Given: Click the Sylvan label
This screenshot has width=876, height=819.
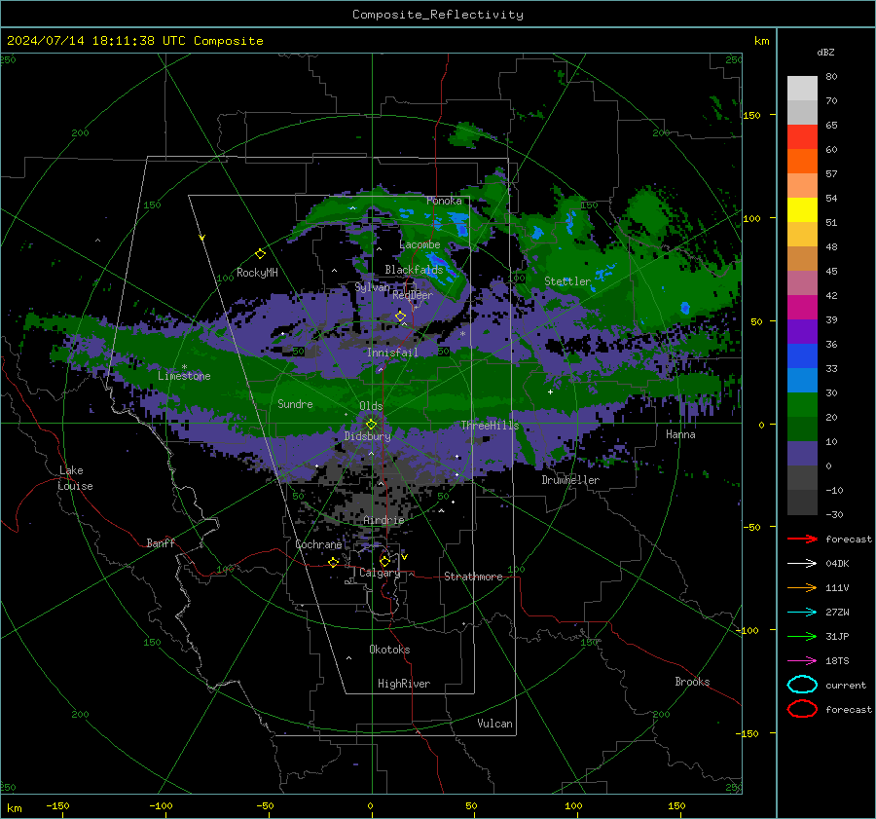Looking at the screenshot, I should [x=372, y=286].
